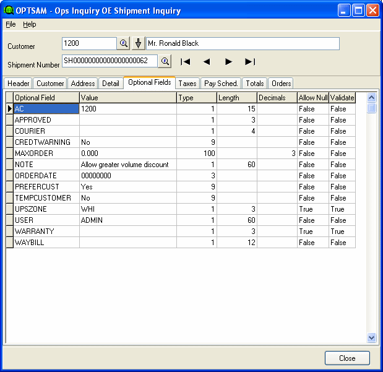
Task: Click the Customer finder magnifier icon
Action: pos(124,43)
